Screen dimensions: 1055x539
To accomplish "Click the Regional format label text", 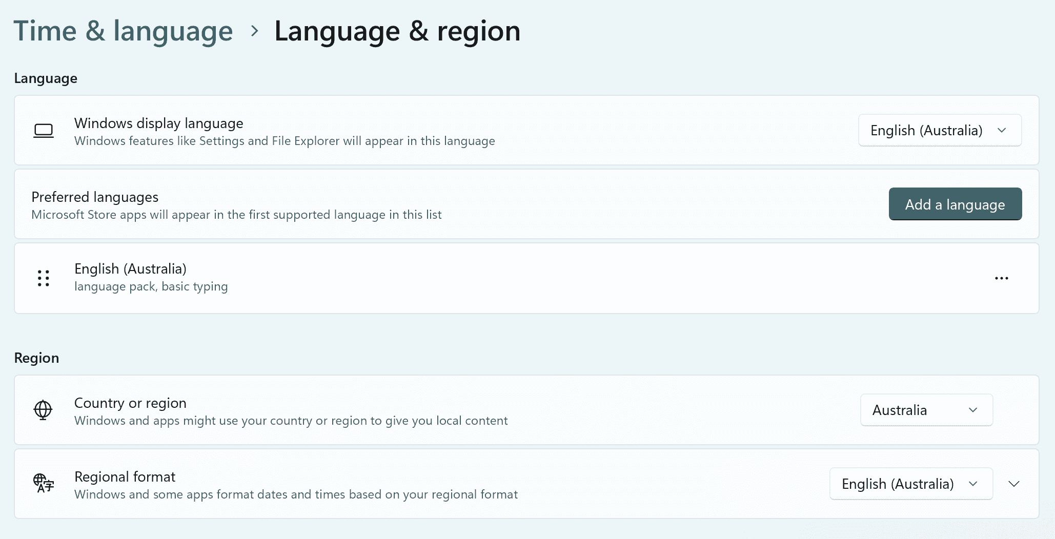I will [125, 477].
